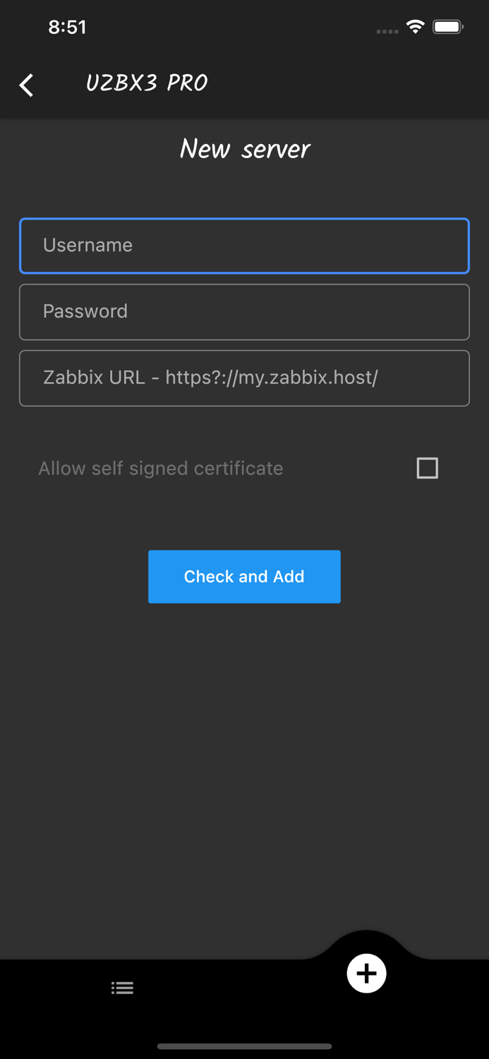Tap the Allow self signed certificate label
The height and width of the screenshot is (1059, 489).
click(x=160, y=467)
